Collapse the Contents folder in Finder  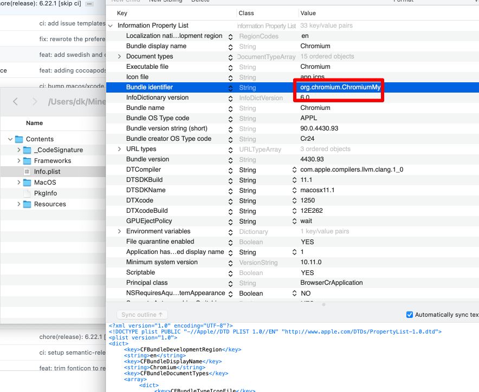(10, 139)
